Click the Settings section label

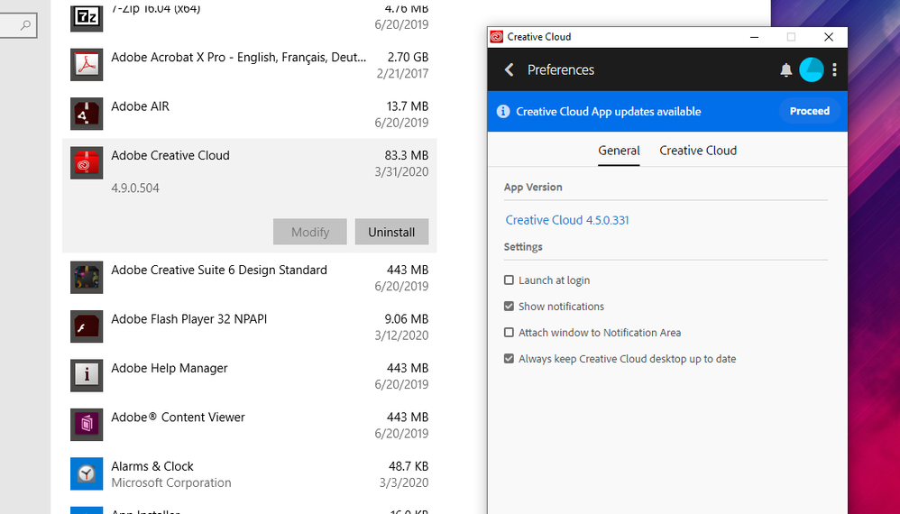click(523, 247)
